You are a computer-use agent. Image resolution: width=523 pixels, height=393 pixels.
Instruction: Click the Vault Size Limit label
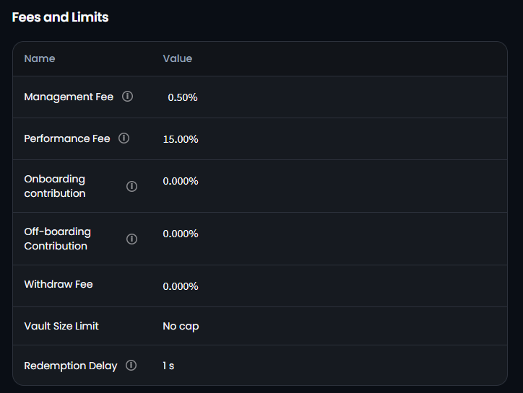pos(61,326)
